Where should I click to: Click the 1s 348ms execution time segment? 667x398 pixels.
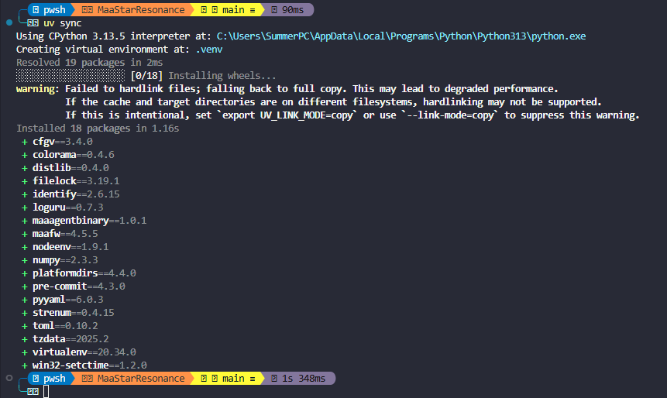pyautogui.click(x=301, y=379)
